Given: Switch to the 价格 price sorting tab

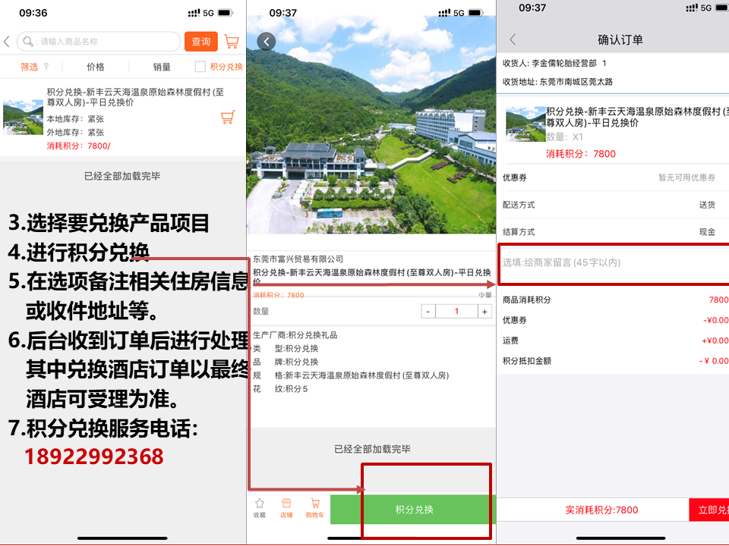Looking at the screenshot, I should (95, 67).
